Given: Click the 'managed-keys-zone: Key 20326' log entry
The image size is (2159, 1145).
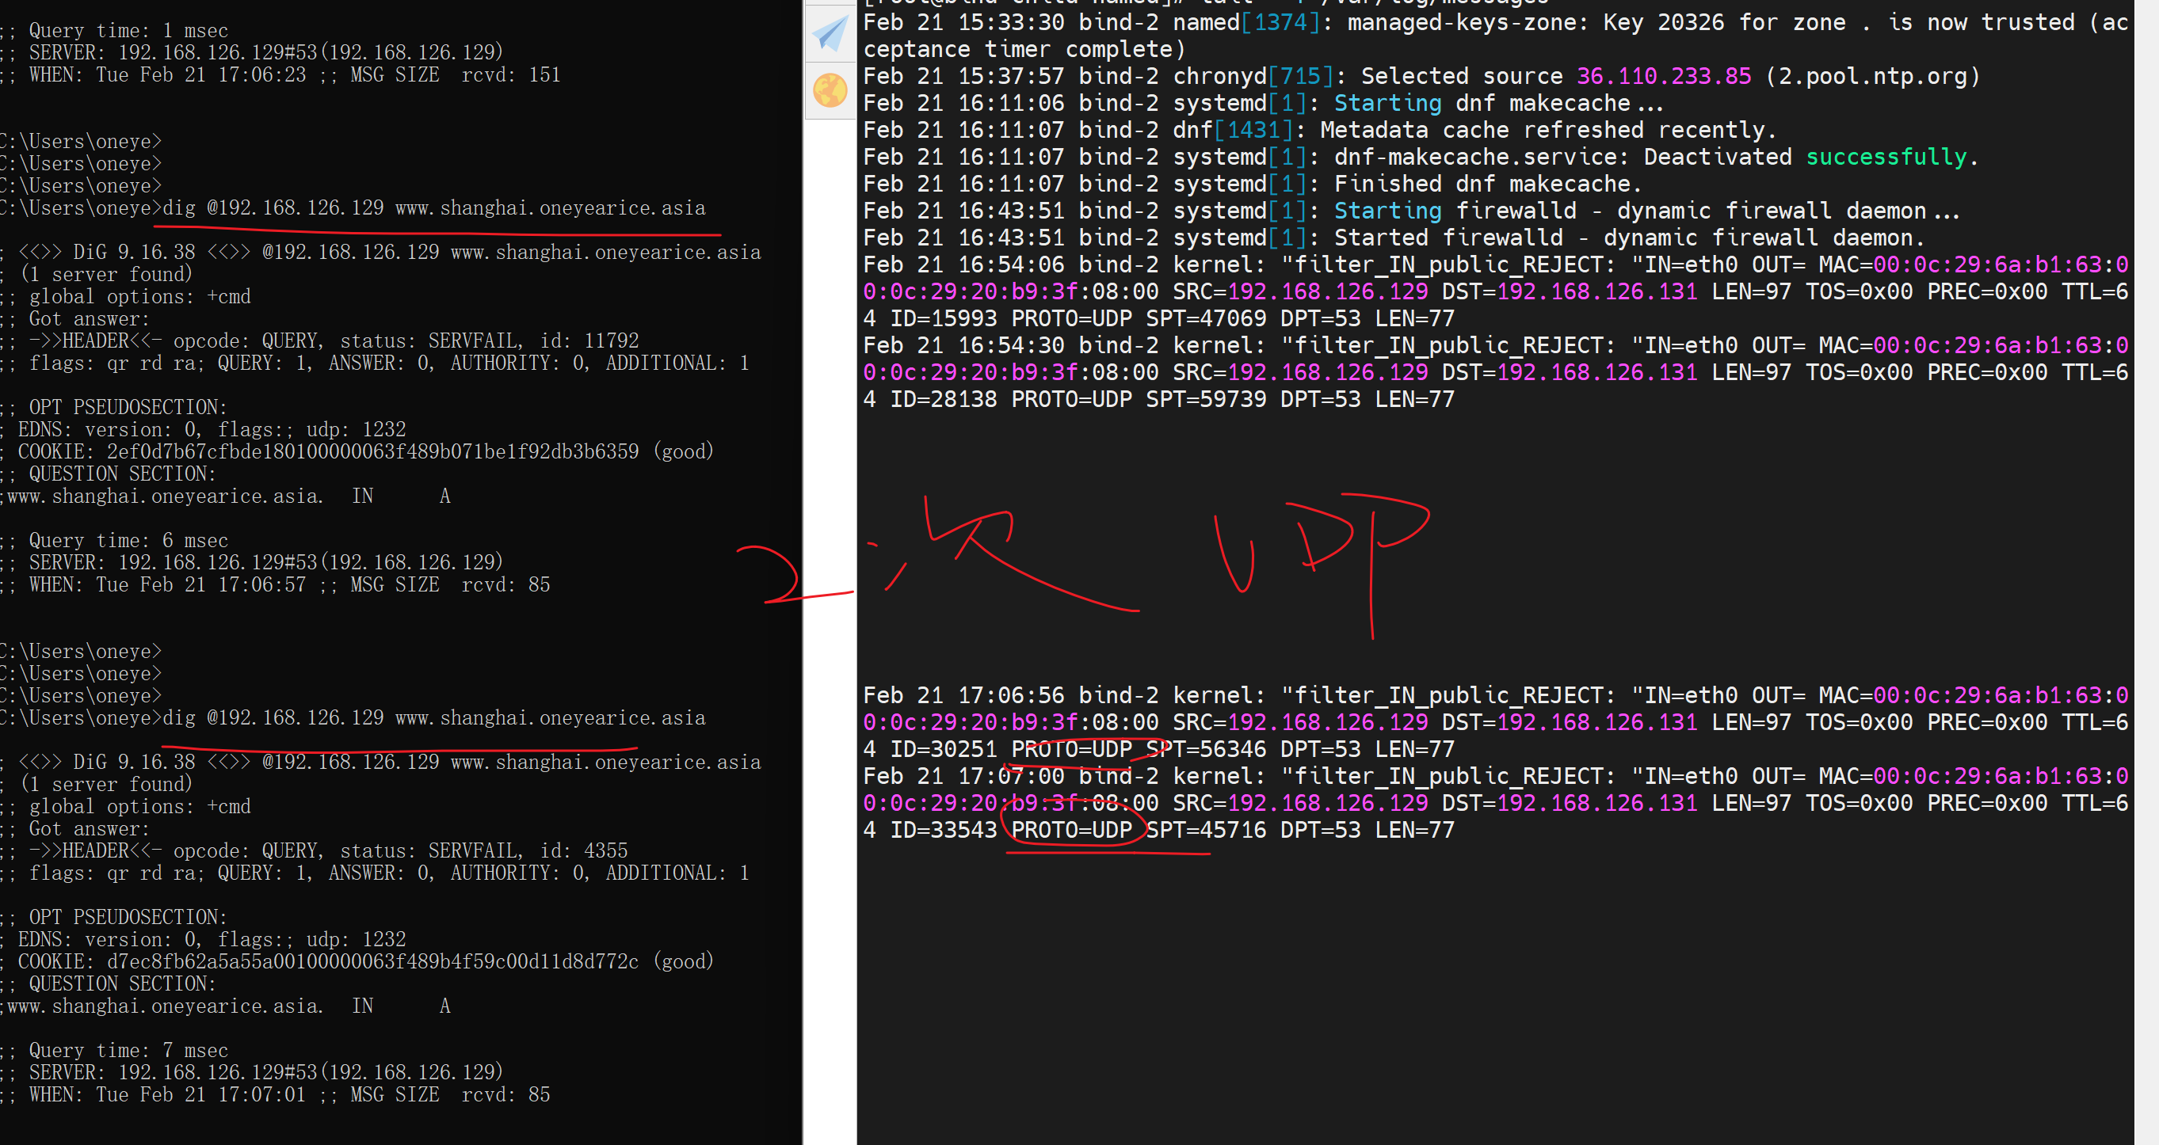Looking at the screenshot, I should [x=1496, y=35].
